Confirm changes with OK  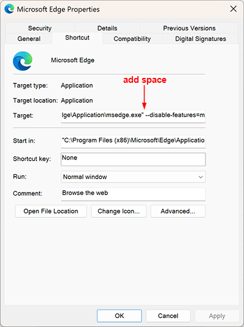(120, 316)
